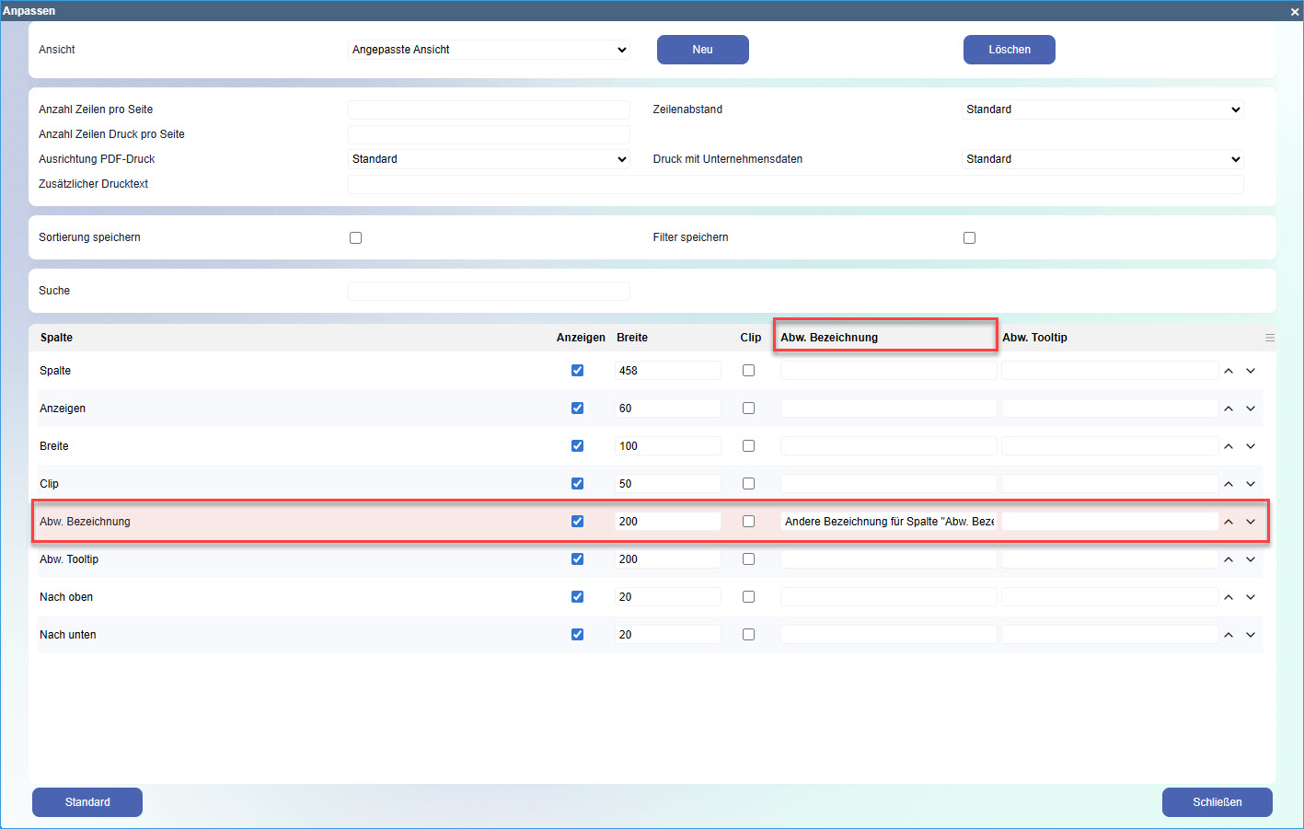This screenshot has height=829, width=1304.
Task: Open the Ausrichtung PDF-Druck dropdown
Action: pos(489,159)
